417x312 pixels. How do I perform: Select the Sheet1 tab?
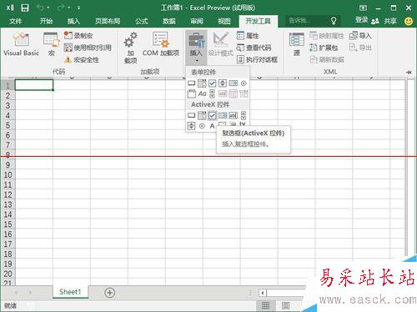(x=70, y=292)
